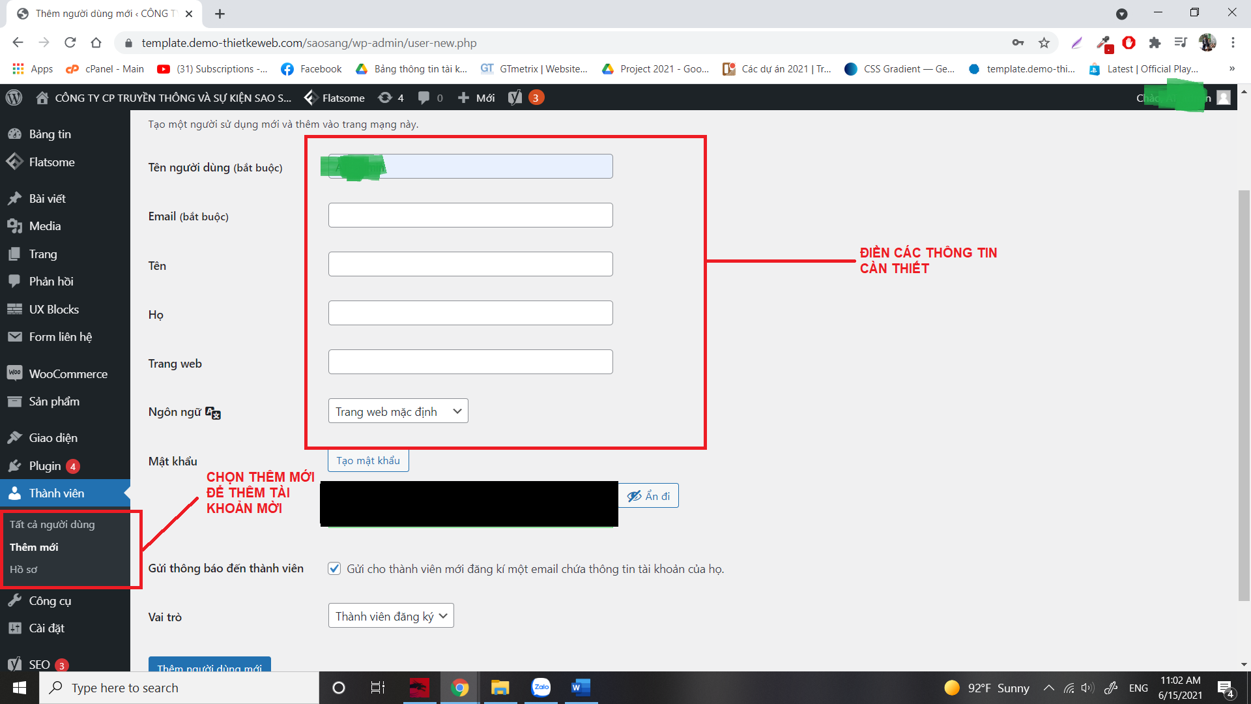The image size is (1251, 704).
Task: Click the Email input field
Action: (x=470, y=215)
